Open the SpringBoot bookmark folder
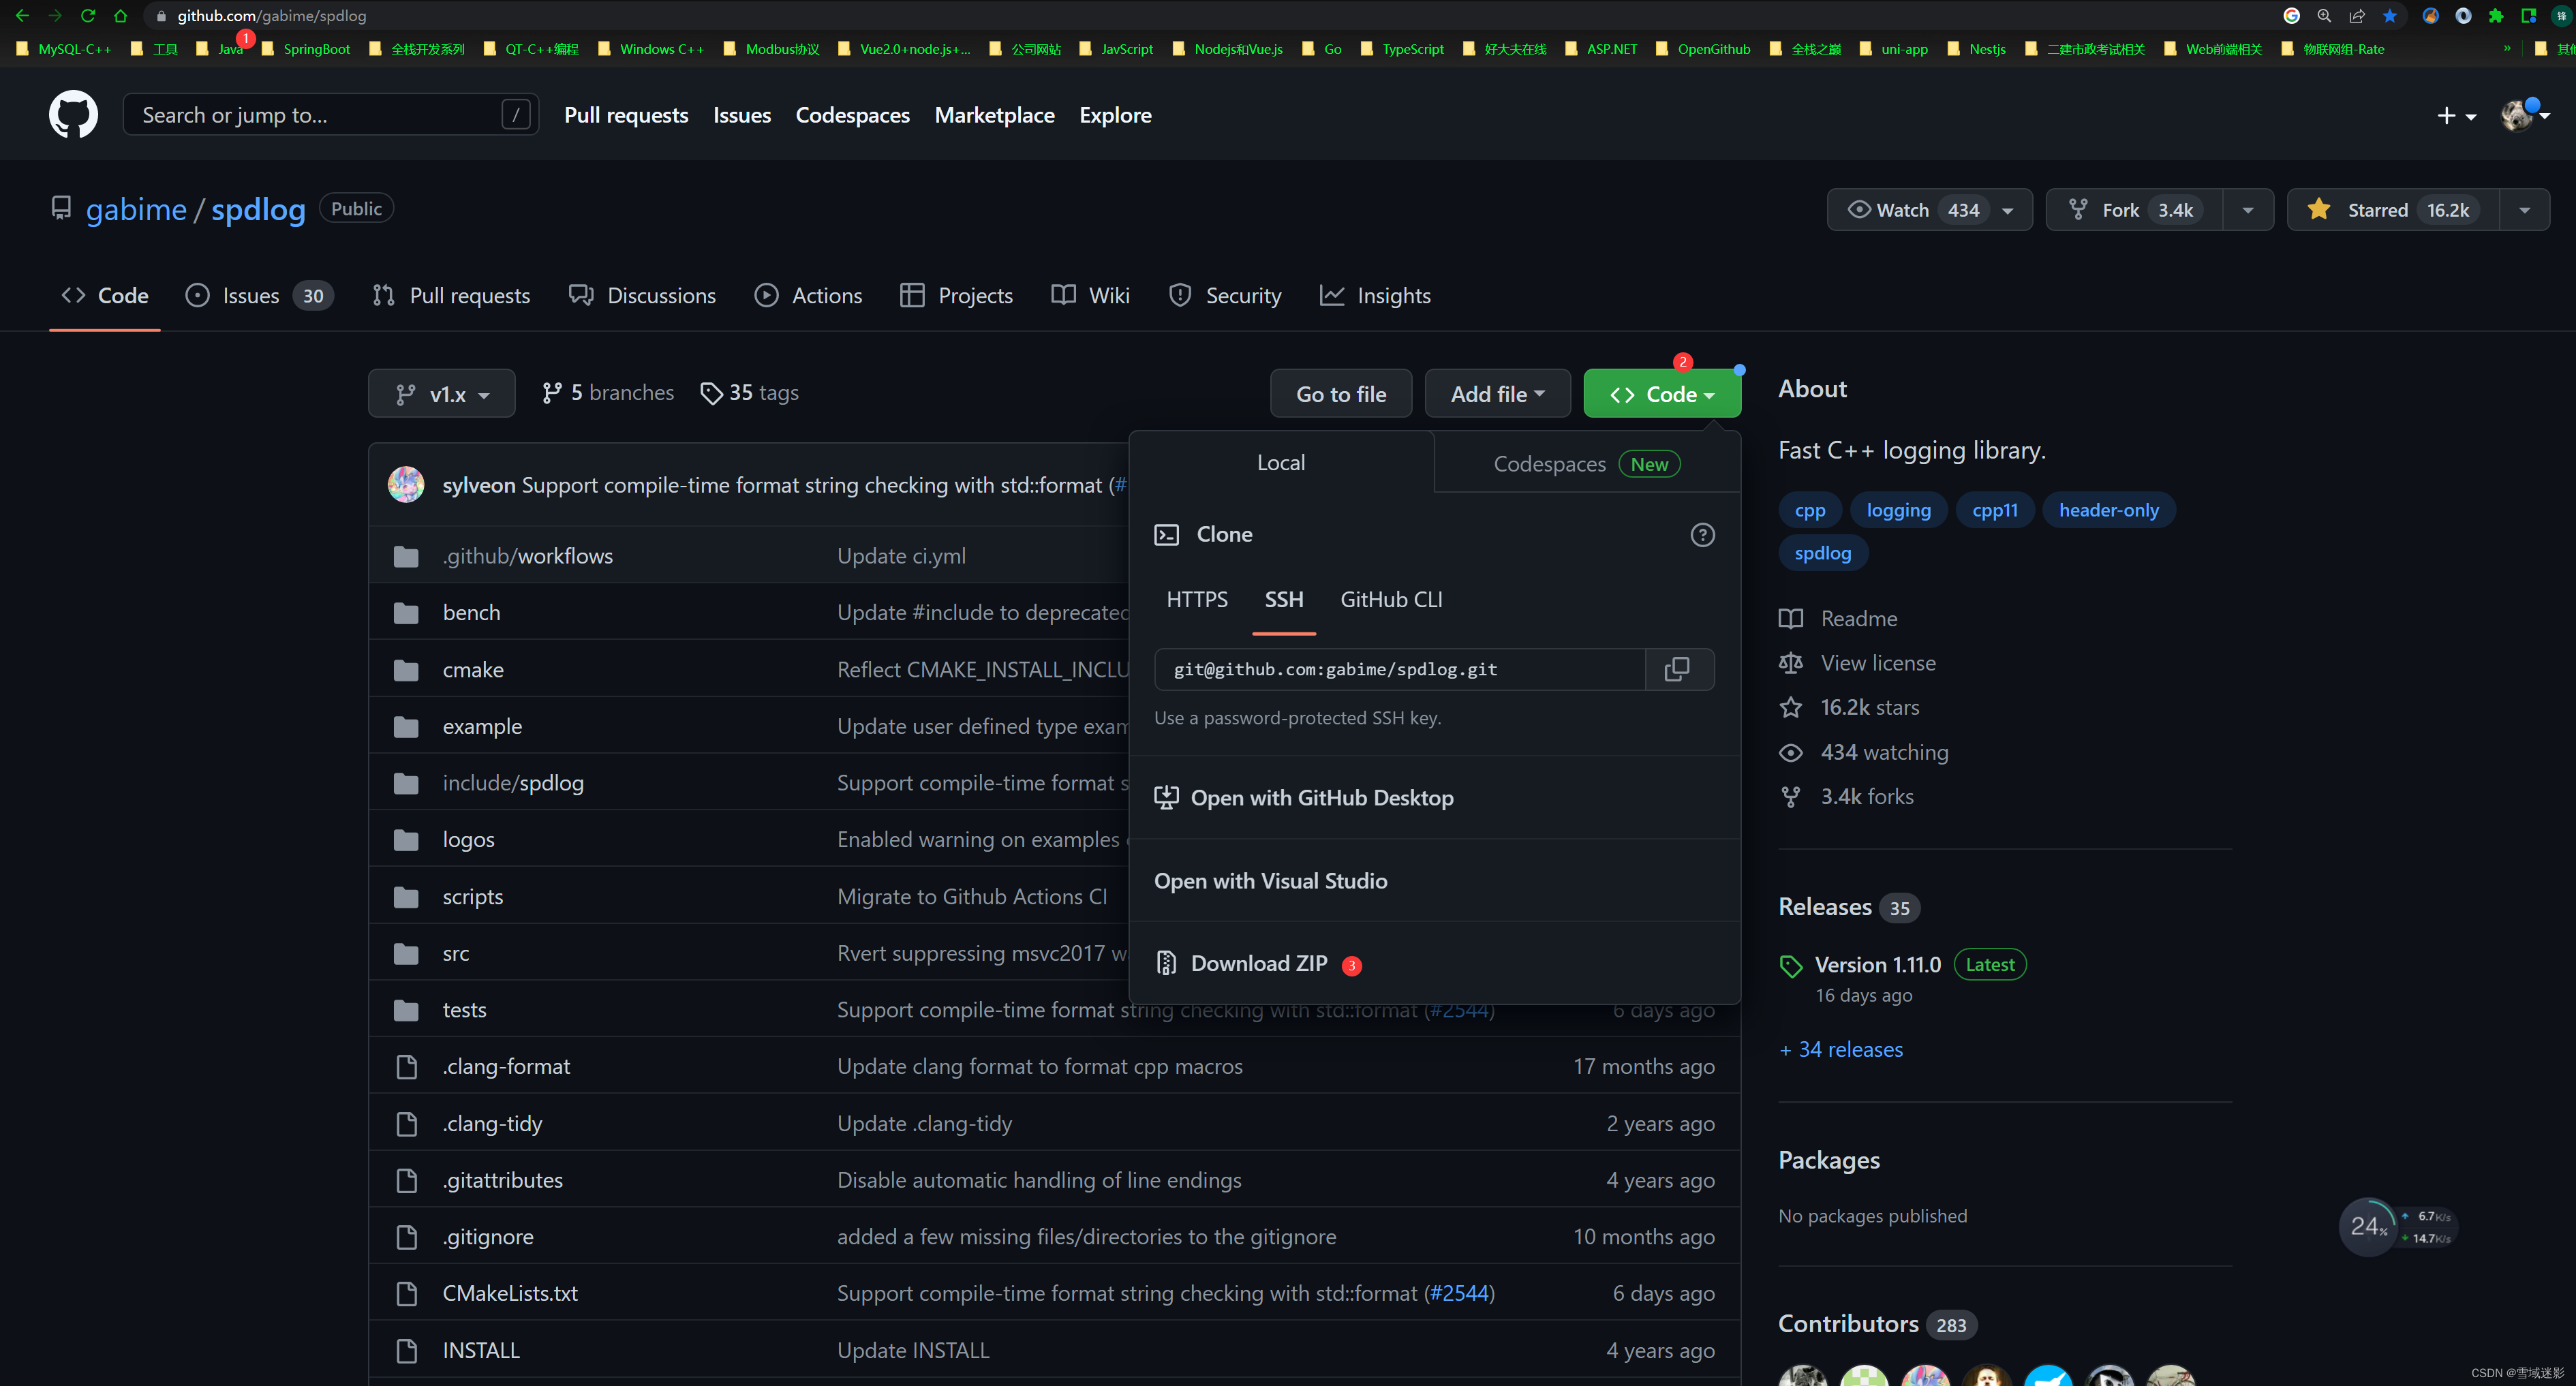This screenshot has width=2576, height=1386. pos(306,48)
